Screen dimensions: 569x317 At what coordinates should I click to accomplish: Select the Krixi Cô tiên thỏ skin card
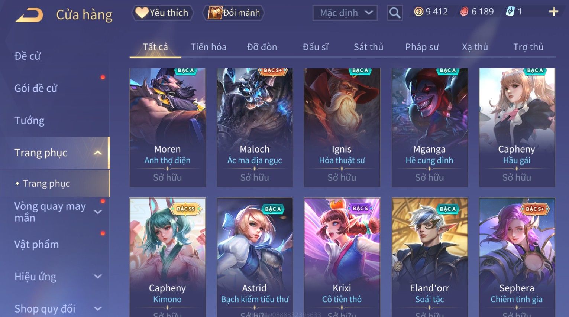[x=342, y=257]
